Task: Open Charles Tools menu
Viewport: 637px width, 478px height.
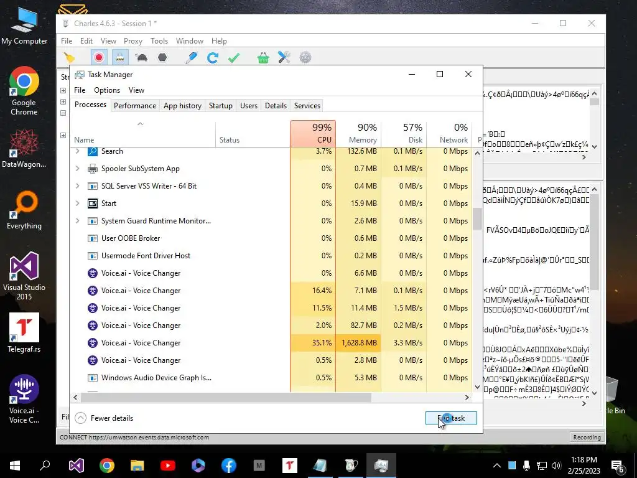Action: [159, 41]
